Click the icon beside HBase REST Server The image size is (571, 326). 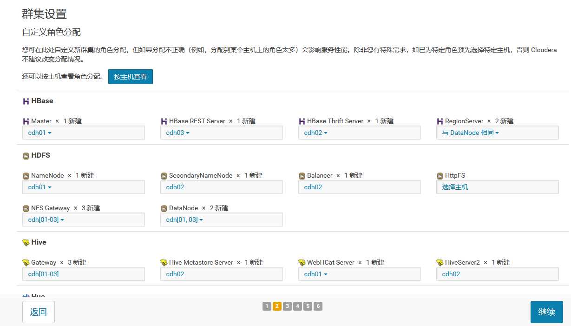pyautogui.click(x=164, y=121)
